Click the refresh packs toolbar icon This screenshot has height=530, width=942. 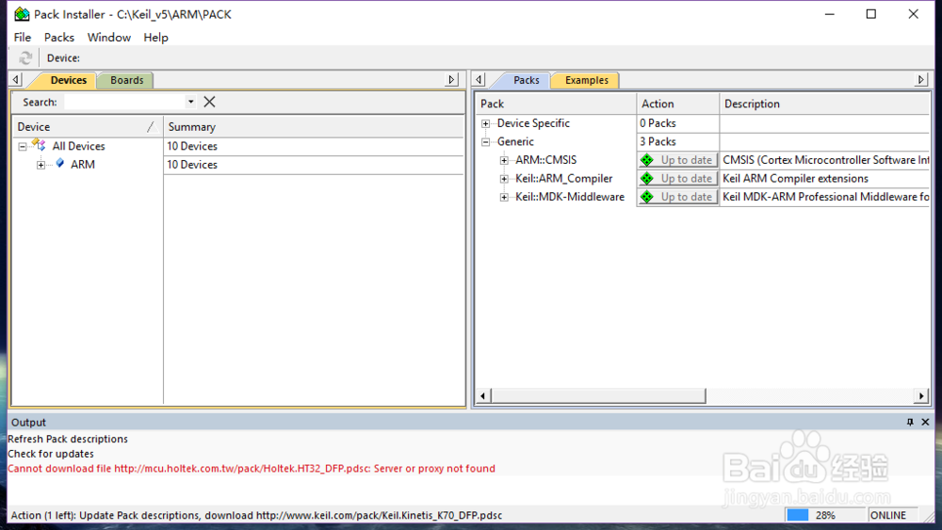[x=25, y=57]
